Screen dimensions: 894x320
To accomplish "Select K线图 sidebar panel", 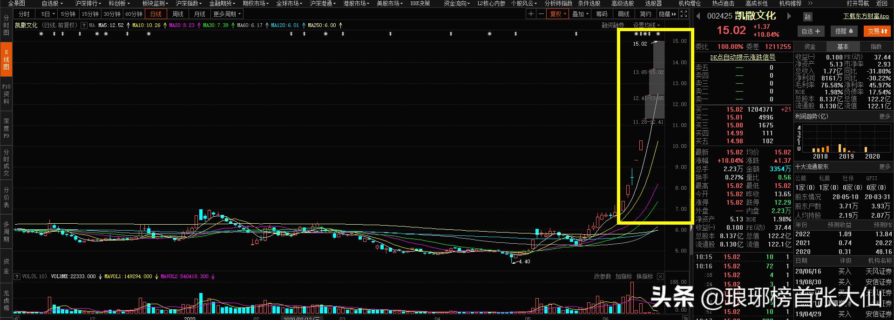I will coord(6,60).
